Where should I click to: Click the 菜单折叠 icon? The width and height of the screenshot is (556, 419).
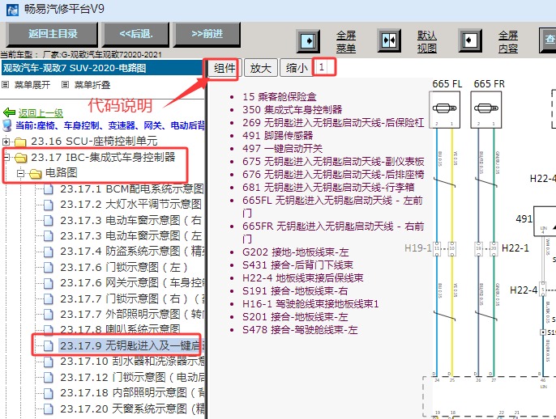(65, 85)
